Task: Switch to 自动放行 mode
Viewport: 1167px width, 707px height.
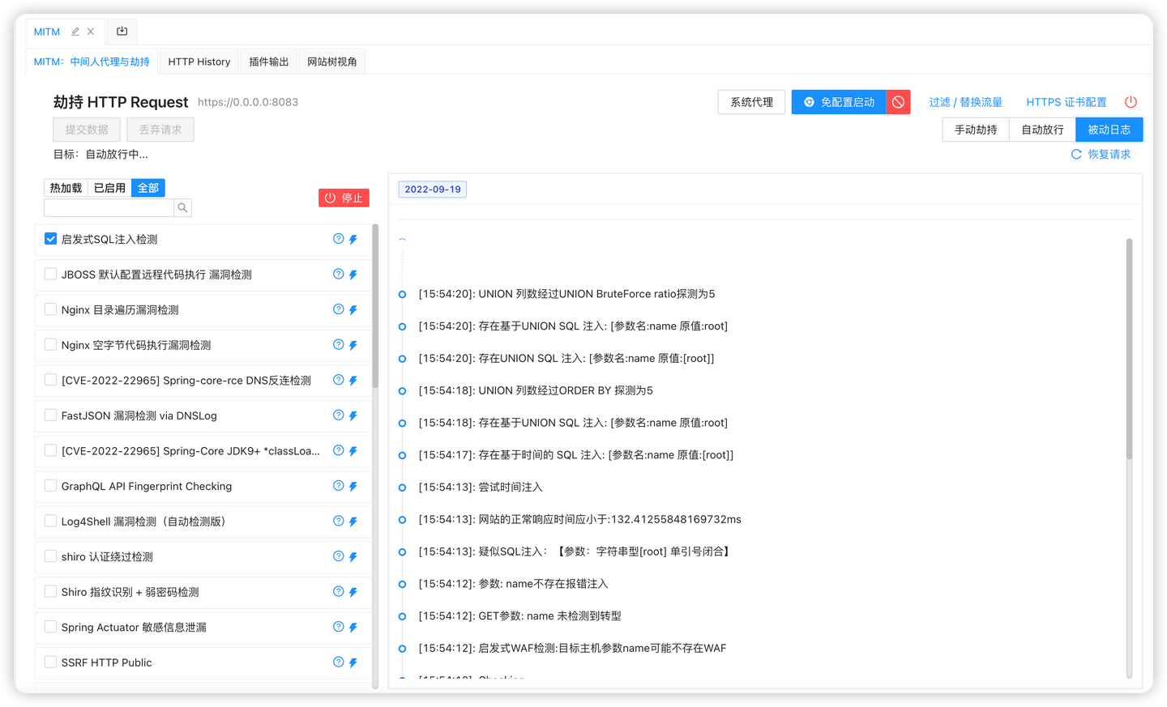Action: (1042, 130)
